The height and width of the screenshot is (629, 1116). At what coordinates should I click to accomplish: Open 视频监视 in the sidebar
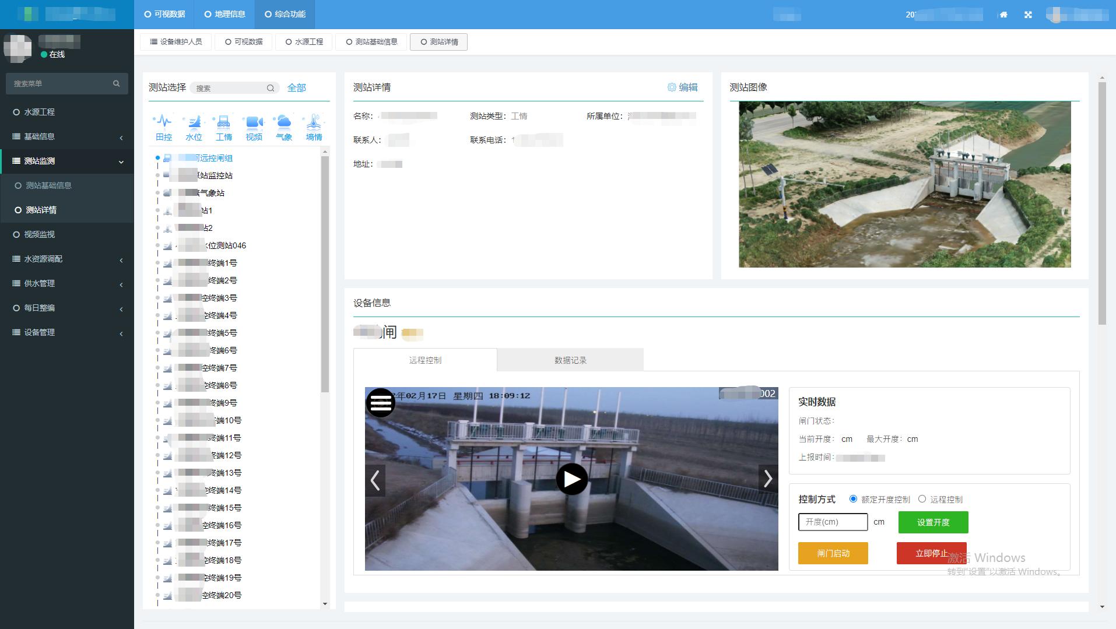click(x=67, y=234)
